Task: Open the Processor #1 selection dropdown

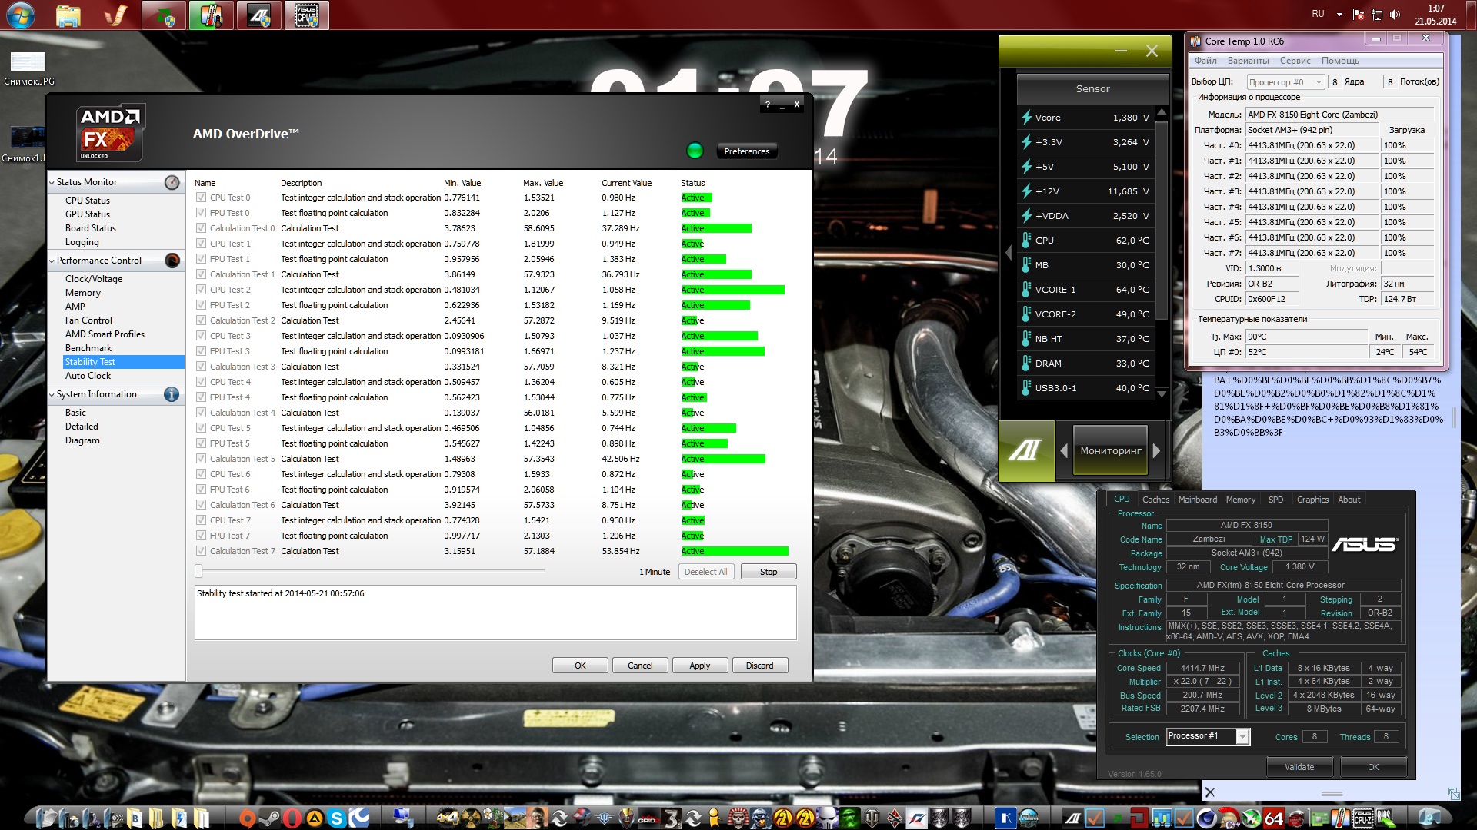Action: tap(1208, 736)
